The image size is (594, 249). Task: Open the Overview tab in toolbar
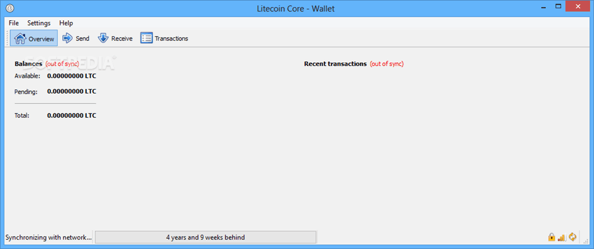[x=34, y=38]
